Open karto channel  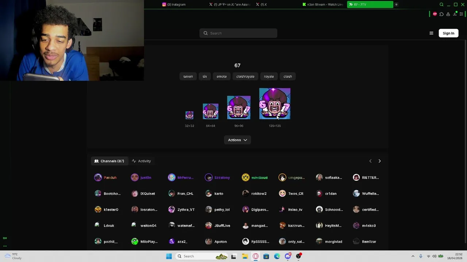214,194
